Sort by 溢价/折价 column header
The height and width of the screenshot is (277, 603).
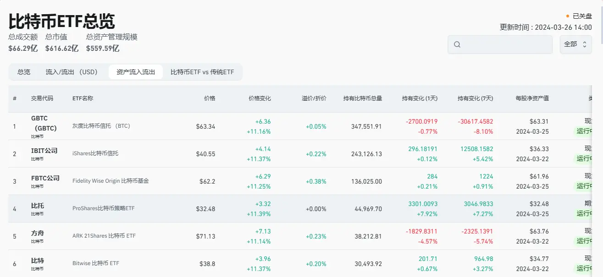click(x=314, y=98)
